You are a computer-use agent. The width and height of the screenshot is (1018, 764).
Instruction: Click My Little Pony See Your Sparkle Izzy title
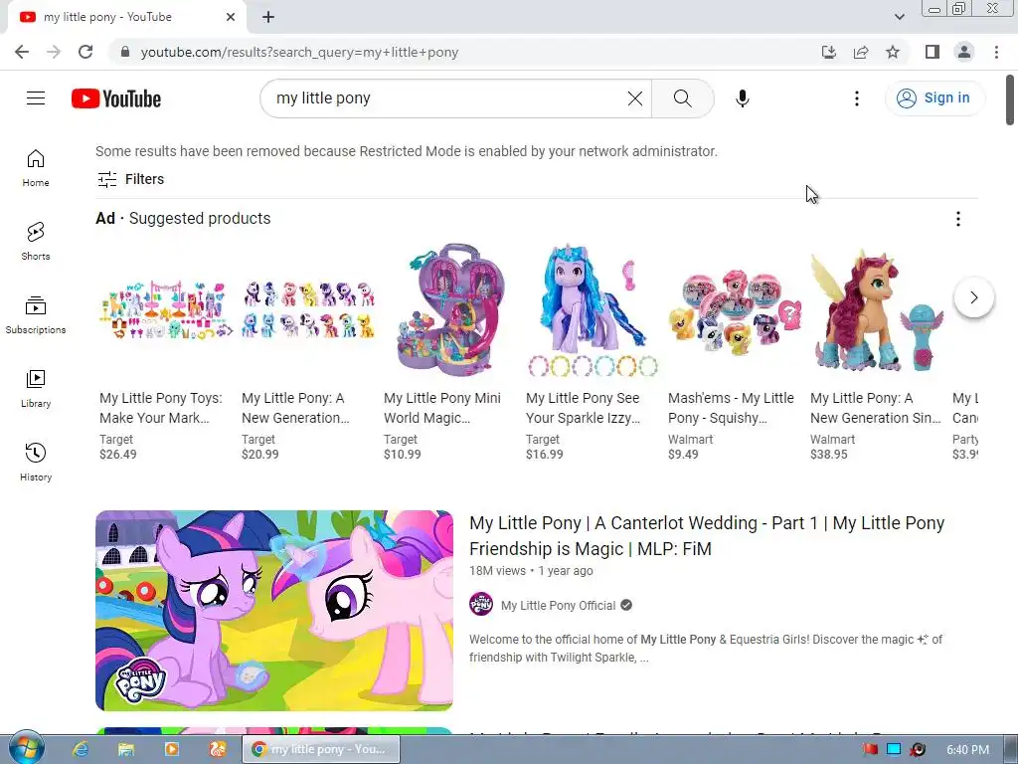(x=583, y=408)
